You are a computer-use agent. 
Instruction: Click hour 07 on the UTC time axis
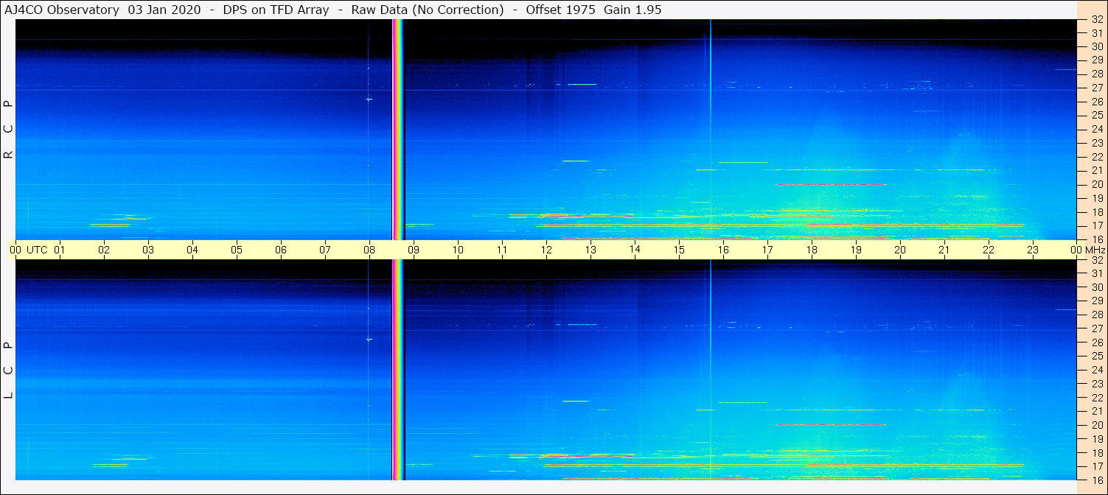point(325,250)
